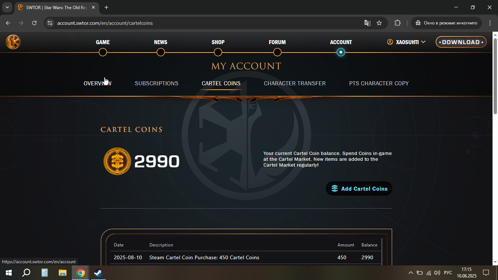Click the 2990 coin balance number

(157, 162)
